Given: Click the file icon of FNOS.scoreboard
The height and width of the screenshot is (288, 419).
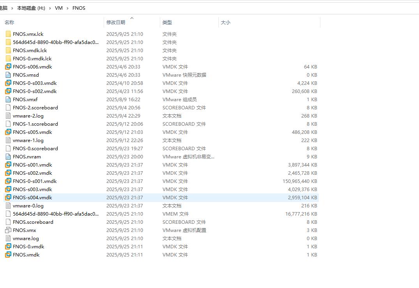Looking at the screenshot, I should 8,222.
